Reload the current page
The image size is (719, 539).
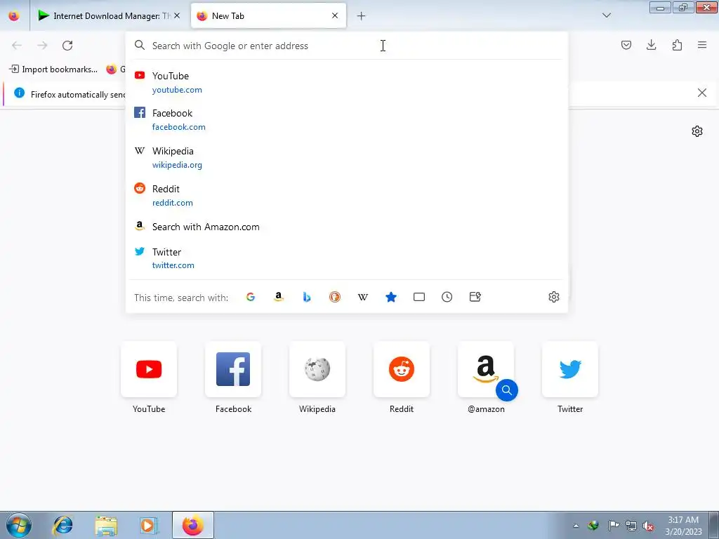click(x=67, y=45)
